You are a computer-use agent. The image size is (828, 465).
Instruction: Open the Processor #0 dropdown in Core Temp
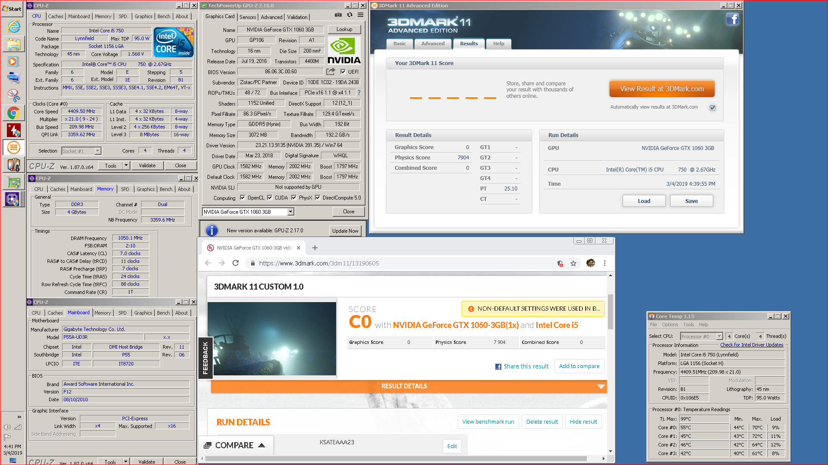(x=719, y=337)
